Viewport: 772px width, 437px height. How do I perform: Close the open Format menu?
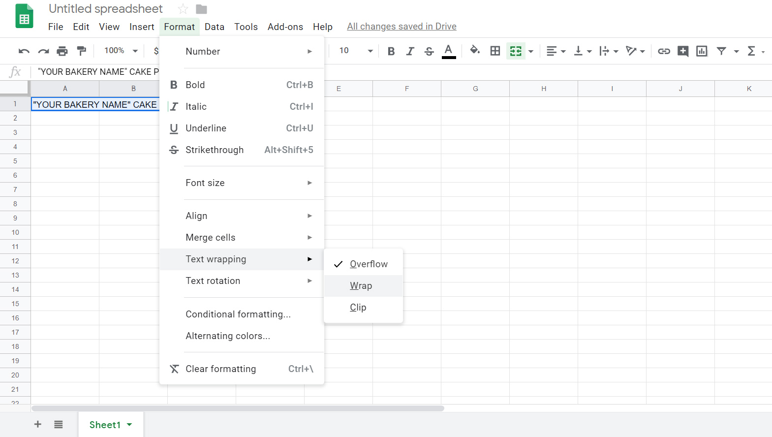click(179, 27)
